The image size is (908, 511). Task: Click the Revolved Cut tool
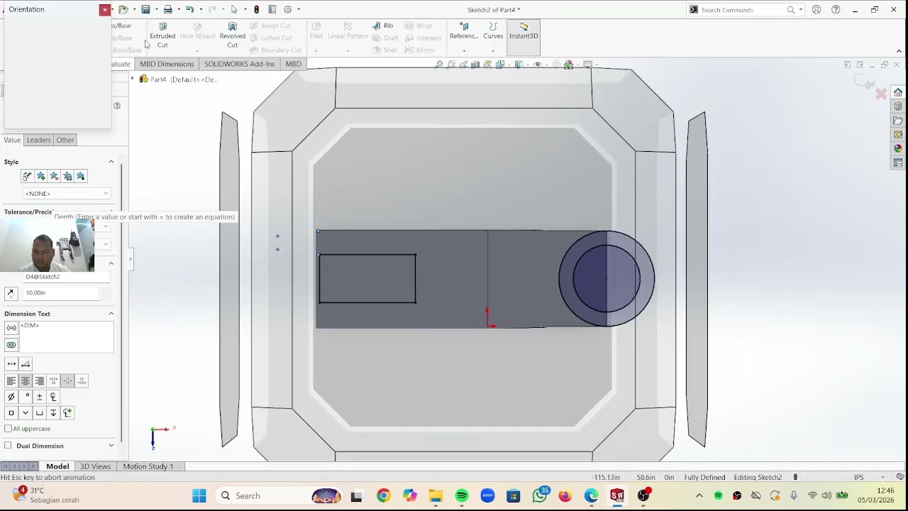[232, 35]
